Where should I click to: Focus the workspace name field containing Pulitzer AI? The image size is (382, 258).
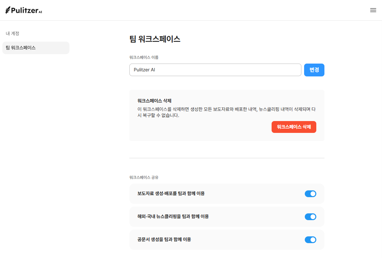click(x=215, y=70)
